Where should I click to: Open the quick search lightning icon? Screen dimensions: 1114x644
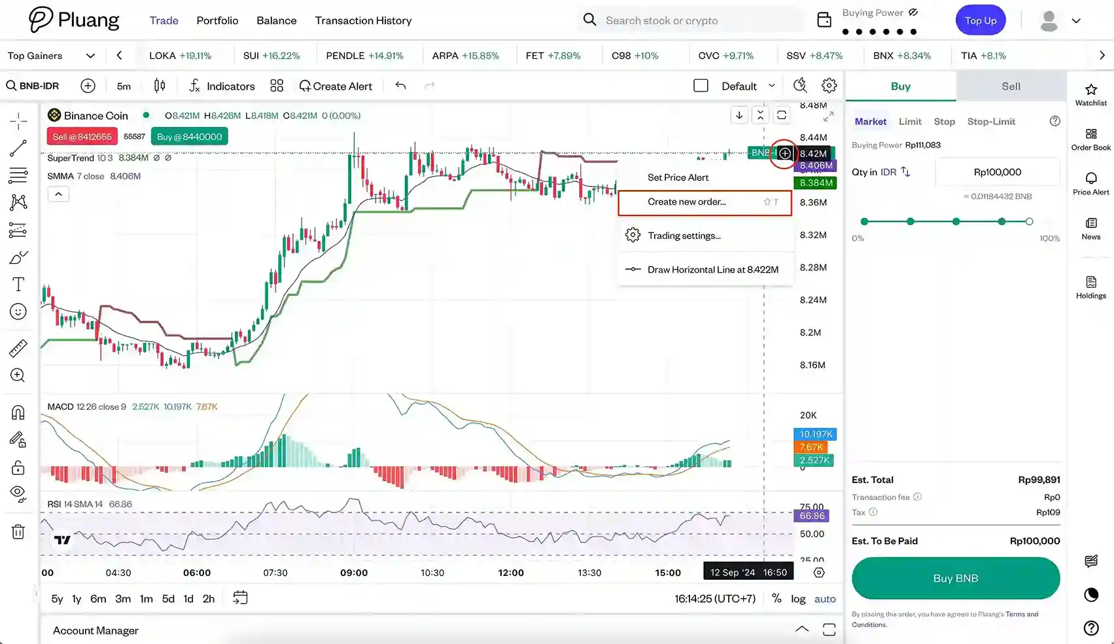(x=800, y=86)
